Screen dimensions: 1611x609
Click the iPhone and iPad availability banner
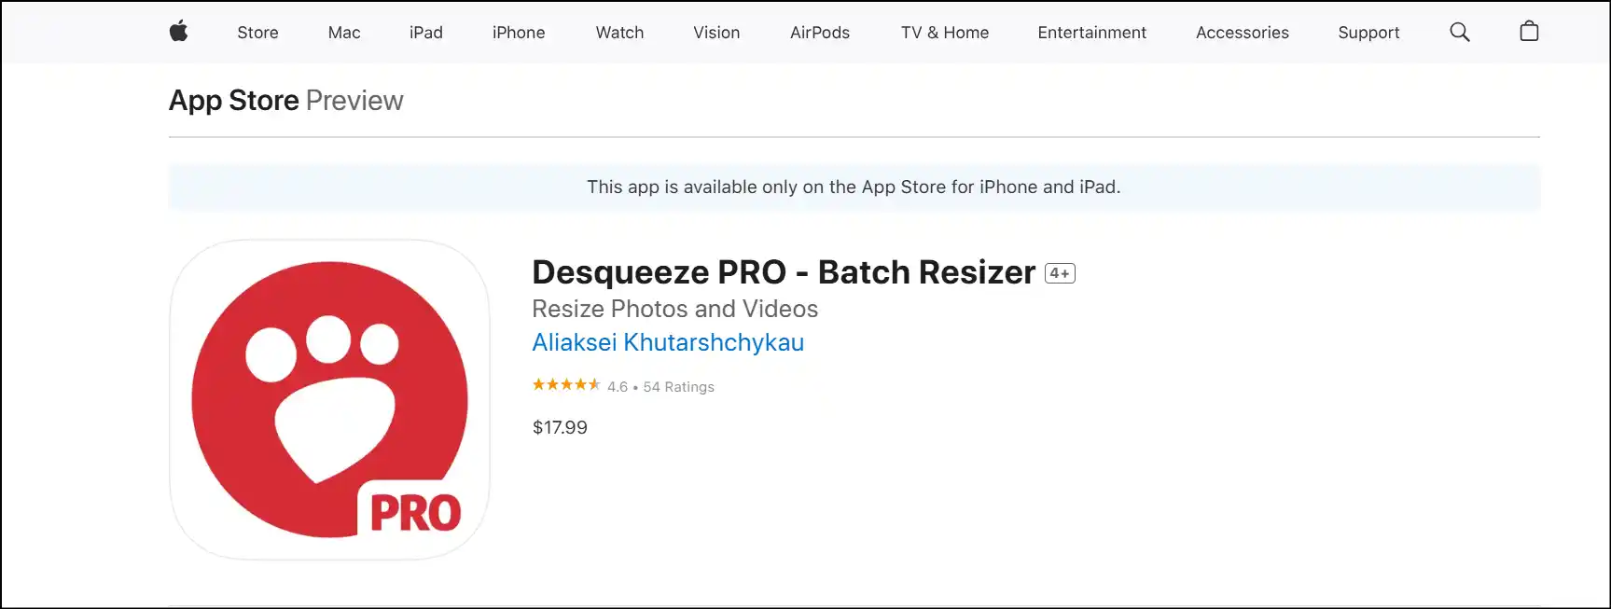(854, 187)
